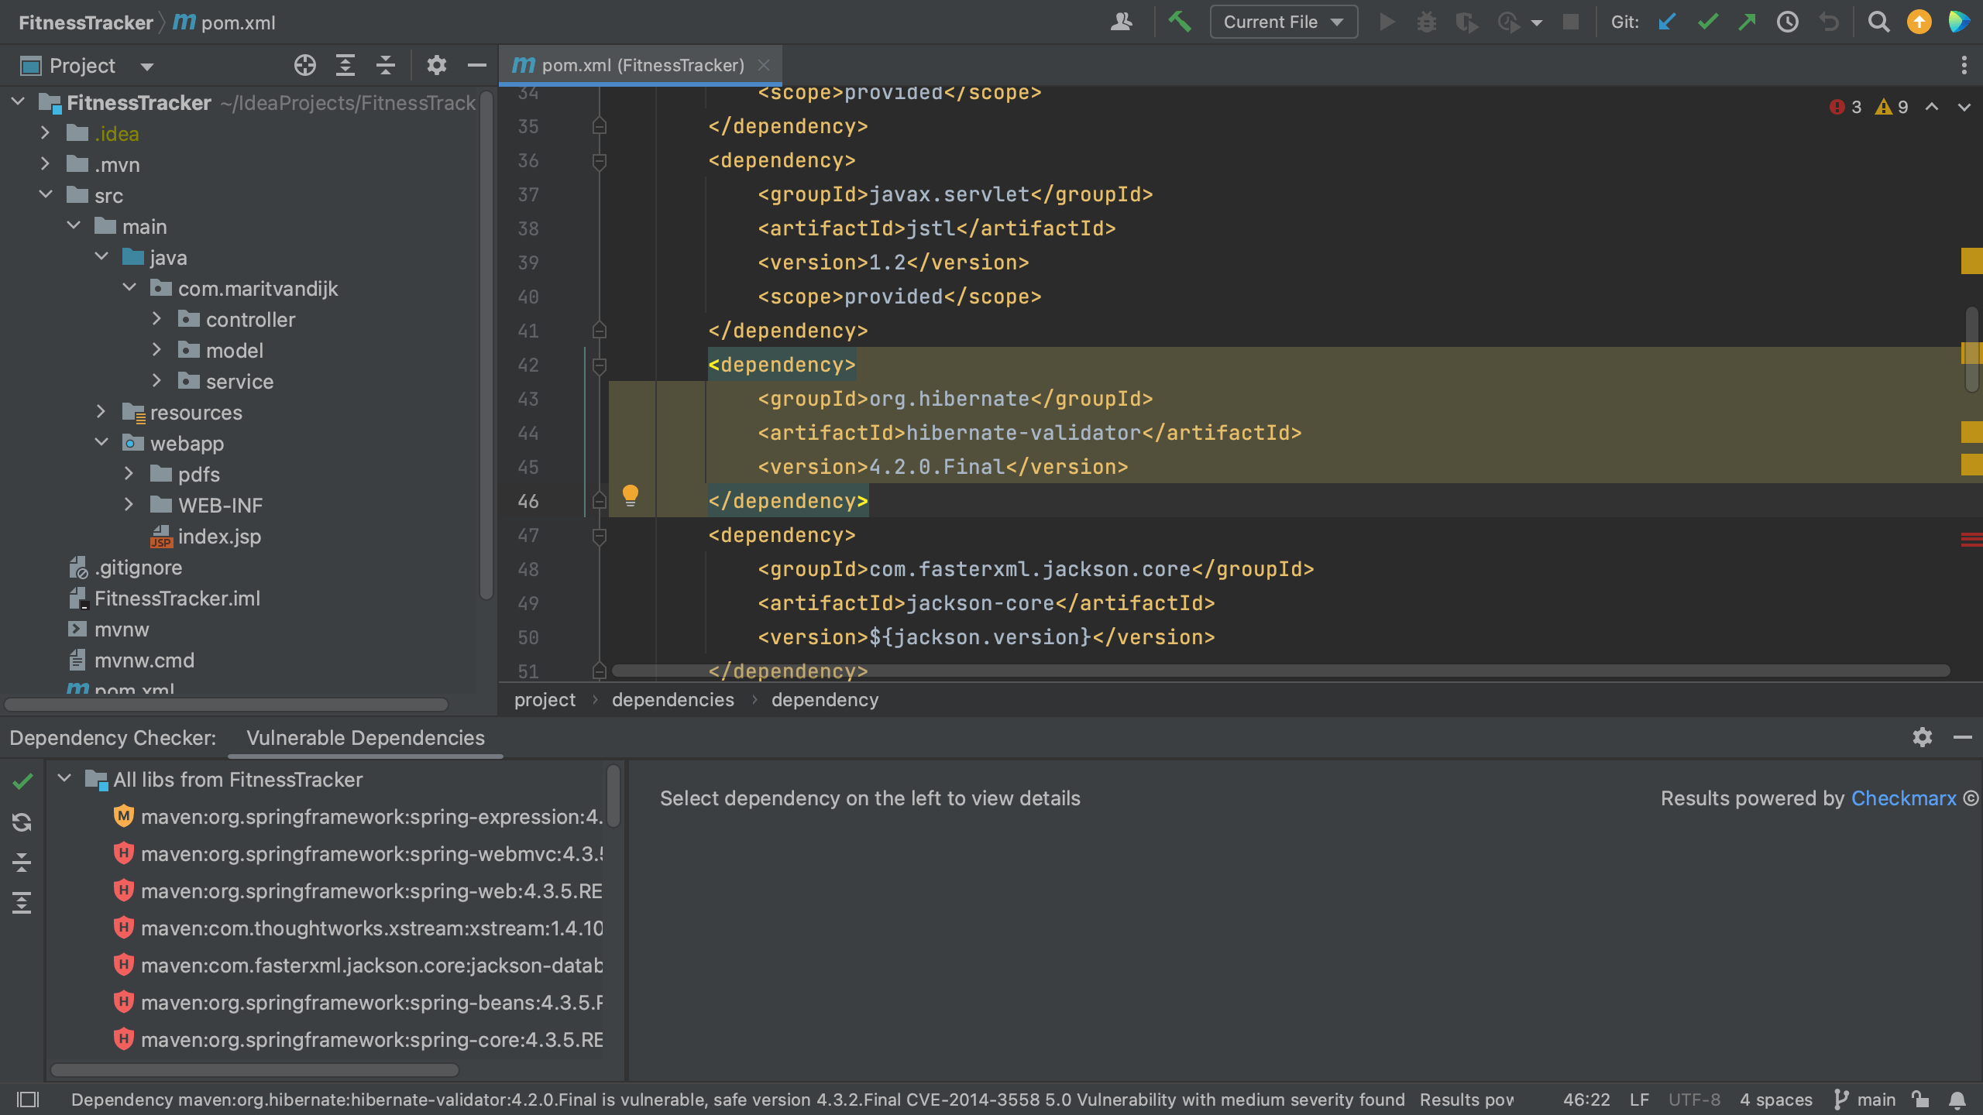Click dependencies in the breadcrumb bar
1983x1115 pixels.
tap(672, 699)
